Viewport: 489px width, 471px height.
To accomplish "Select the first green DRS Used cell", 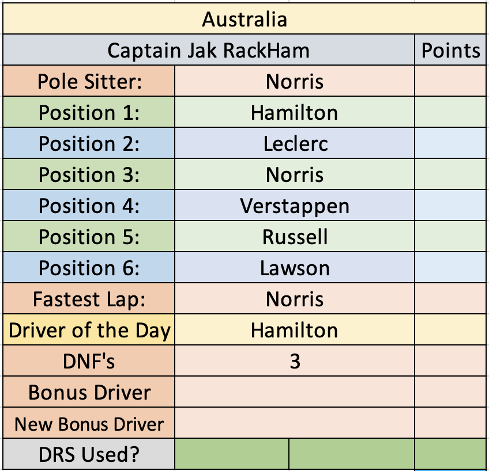I will tap(232, 454).
